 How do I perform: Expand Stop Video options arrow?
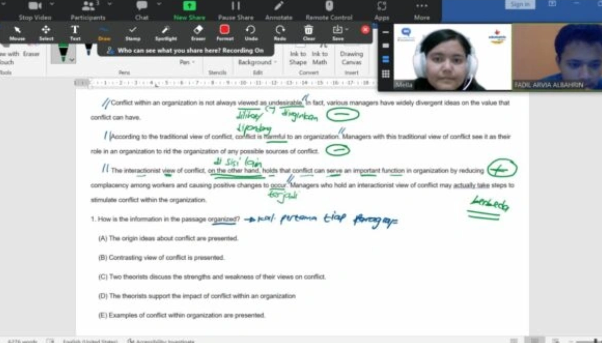(52, 4)
